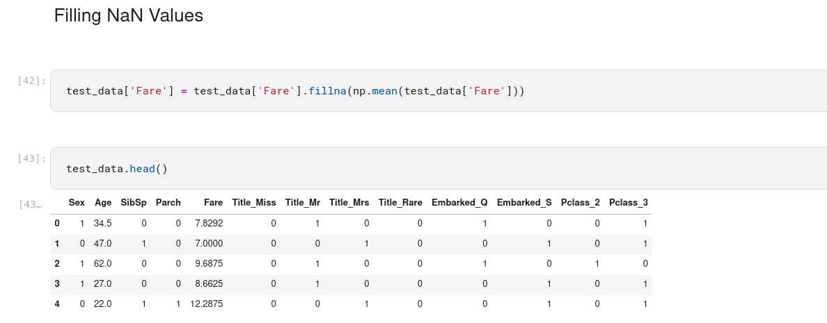Select the [43] input prompt beside head()
Screen dimensions: 827x323
pos(31,158)
